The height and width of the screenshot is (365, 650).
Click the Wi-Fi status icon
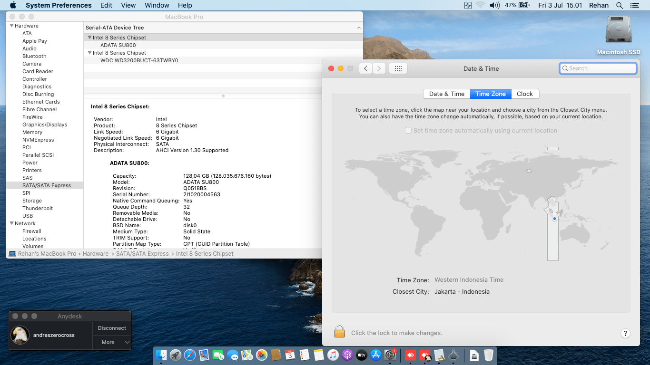(480, 5)
